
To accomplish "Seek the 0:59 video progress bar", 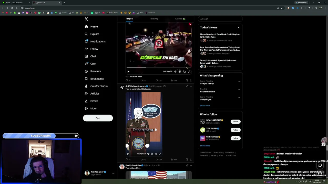I will pos(143,150).
